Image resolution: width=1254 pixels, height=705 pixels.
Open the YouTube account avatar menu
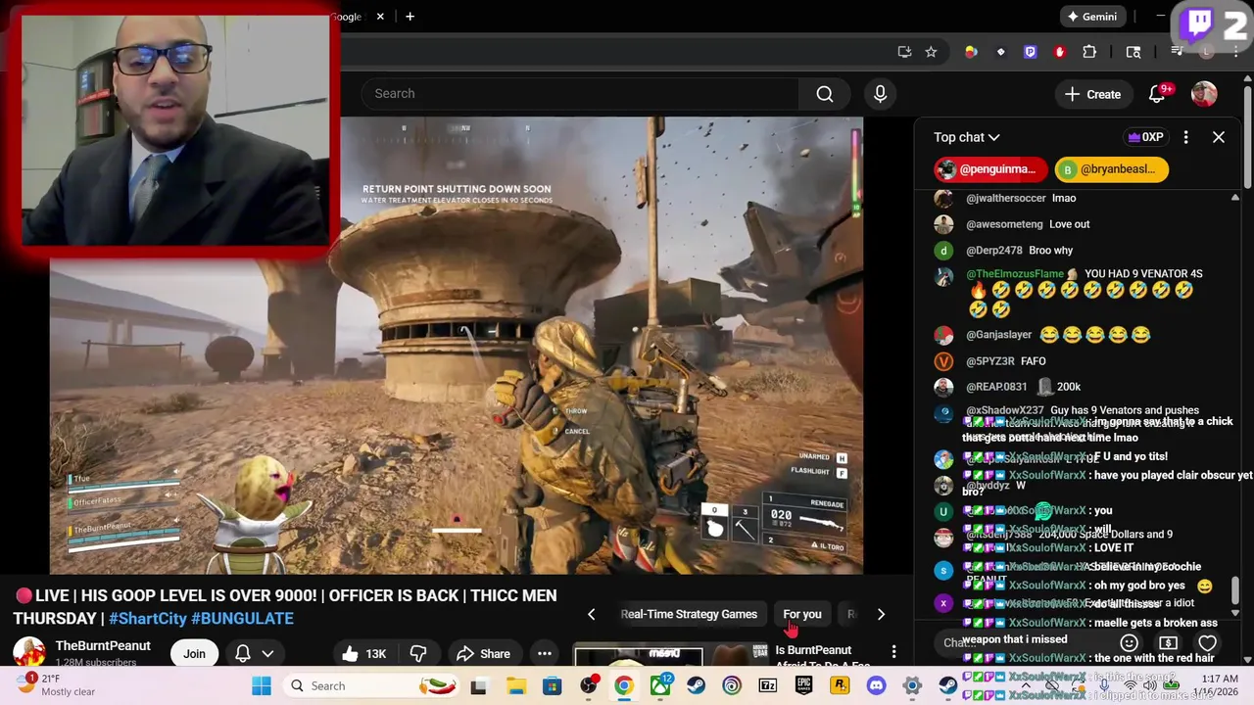(1204, 94)
